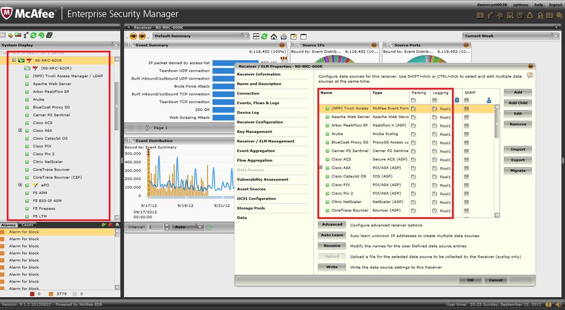Click the rightmost search icon in header
The width and height of the screenshot is (565, 310).
(x=559, y=15)
